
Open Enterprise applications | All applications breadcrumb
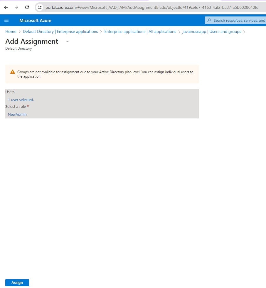point(140,32)
